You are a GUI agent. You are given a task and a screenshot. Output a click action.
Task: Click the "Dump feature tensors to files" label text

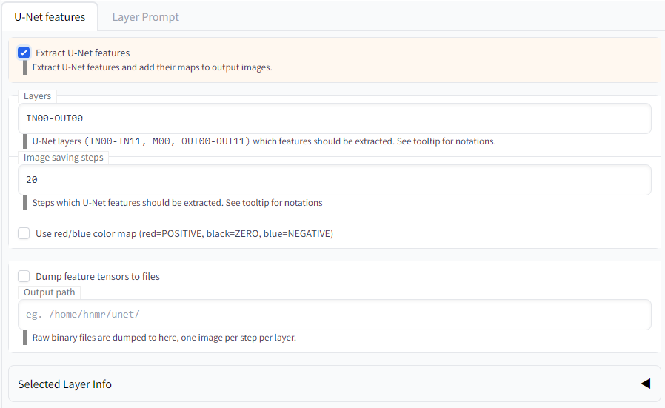pos(98,276)
